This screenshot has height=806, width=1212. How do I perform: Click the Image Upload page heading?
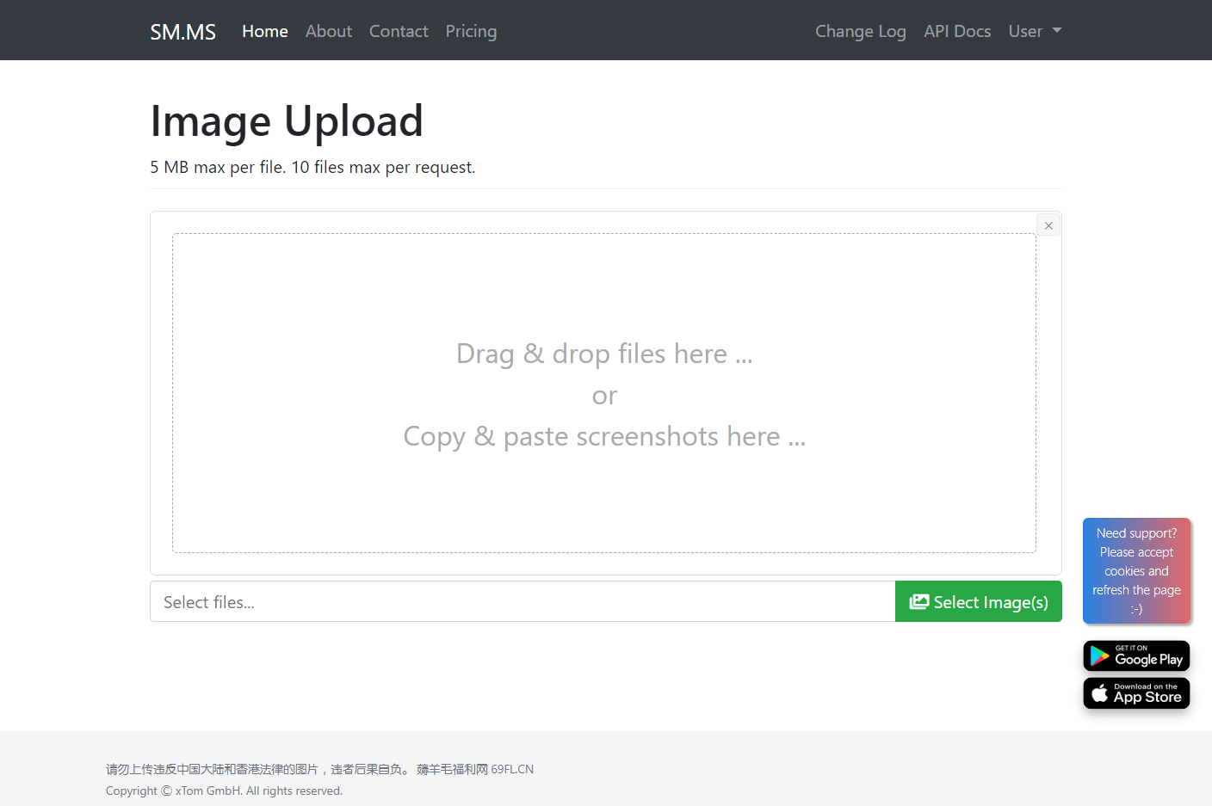tap(287, 121)
